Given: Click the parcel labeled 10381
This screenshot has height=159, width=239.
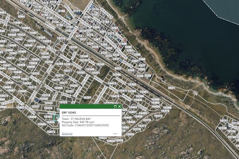Looking at the screenshot, I should [87, 98].
